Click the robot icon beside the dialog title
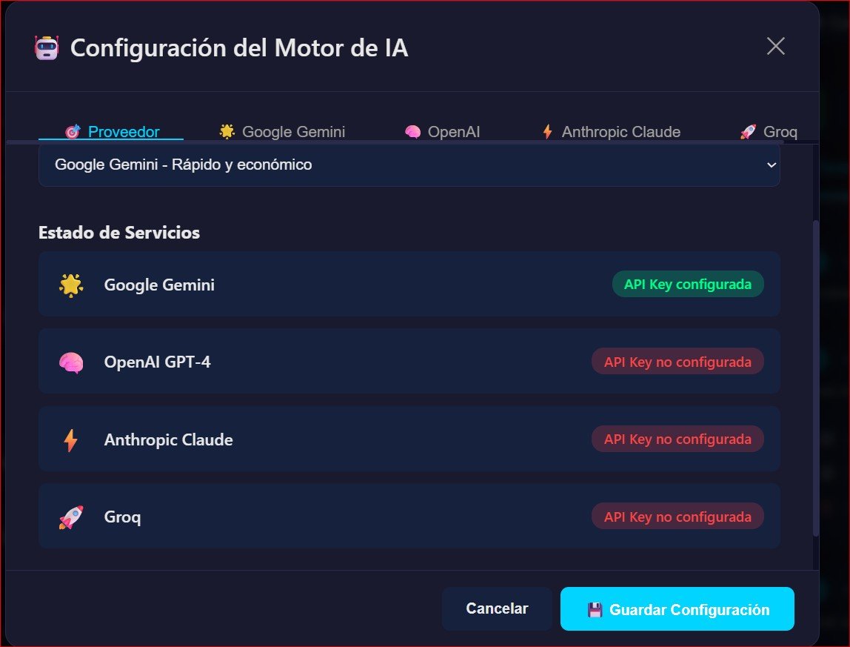The width and height of the screenshot is (850, 647). (x=45, y=47)
